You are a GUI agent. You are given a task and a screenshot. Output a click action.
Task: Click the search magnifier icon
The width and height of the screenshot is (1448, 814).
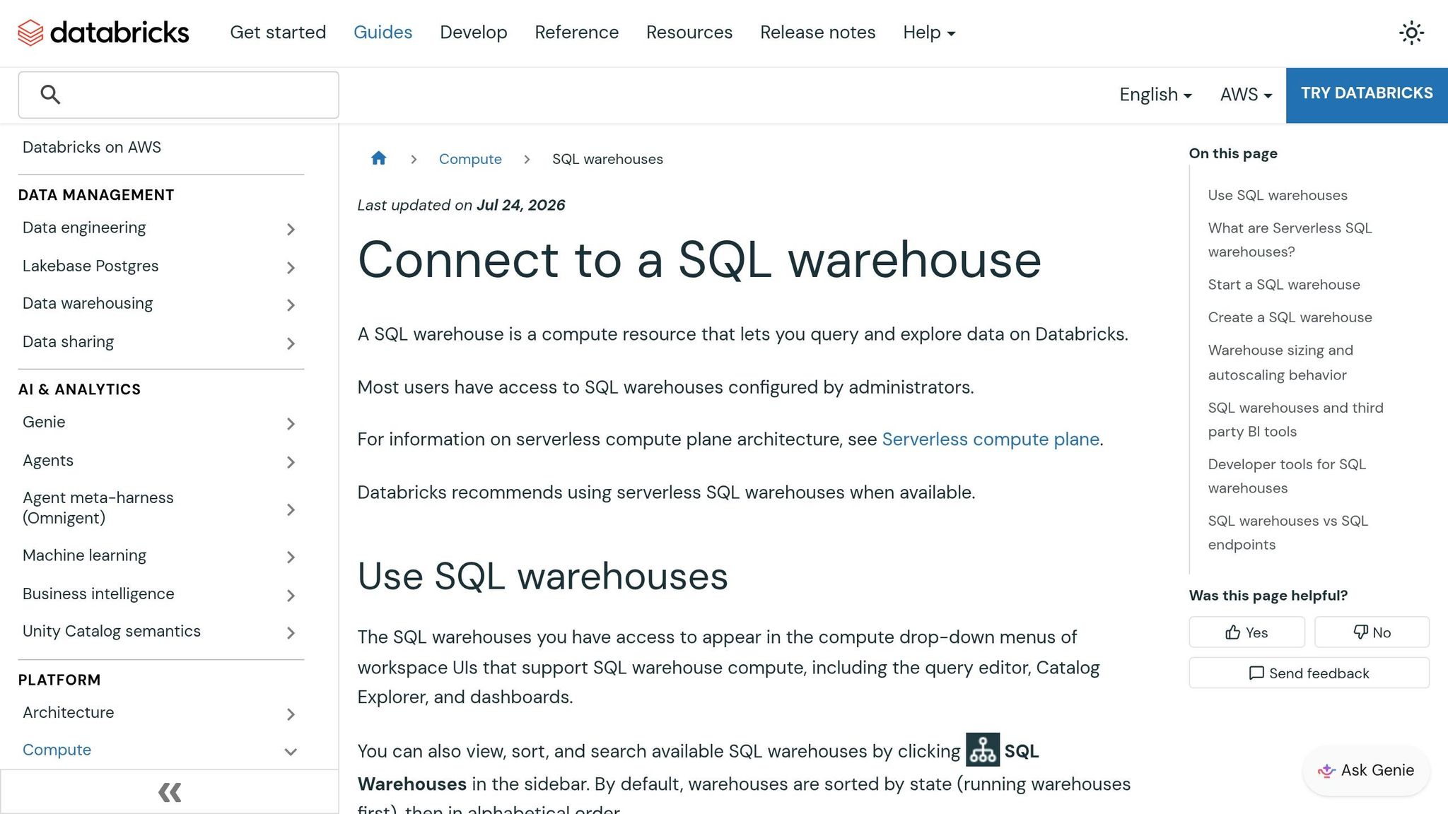click(50, 94)
